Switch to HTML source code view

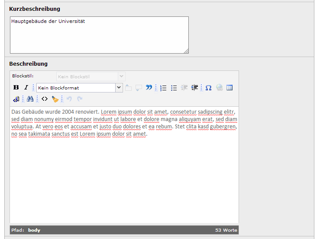pyautogui.click(x=44, y=99)
